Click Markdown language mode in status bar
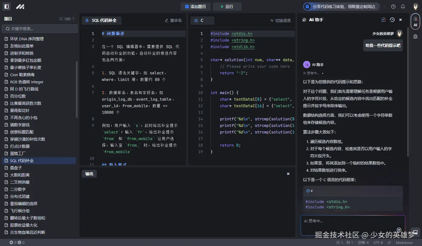 click(404, 243)
